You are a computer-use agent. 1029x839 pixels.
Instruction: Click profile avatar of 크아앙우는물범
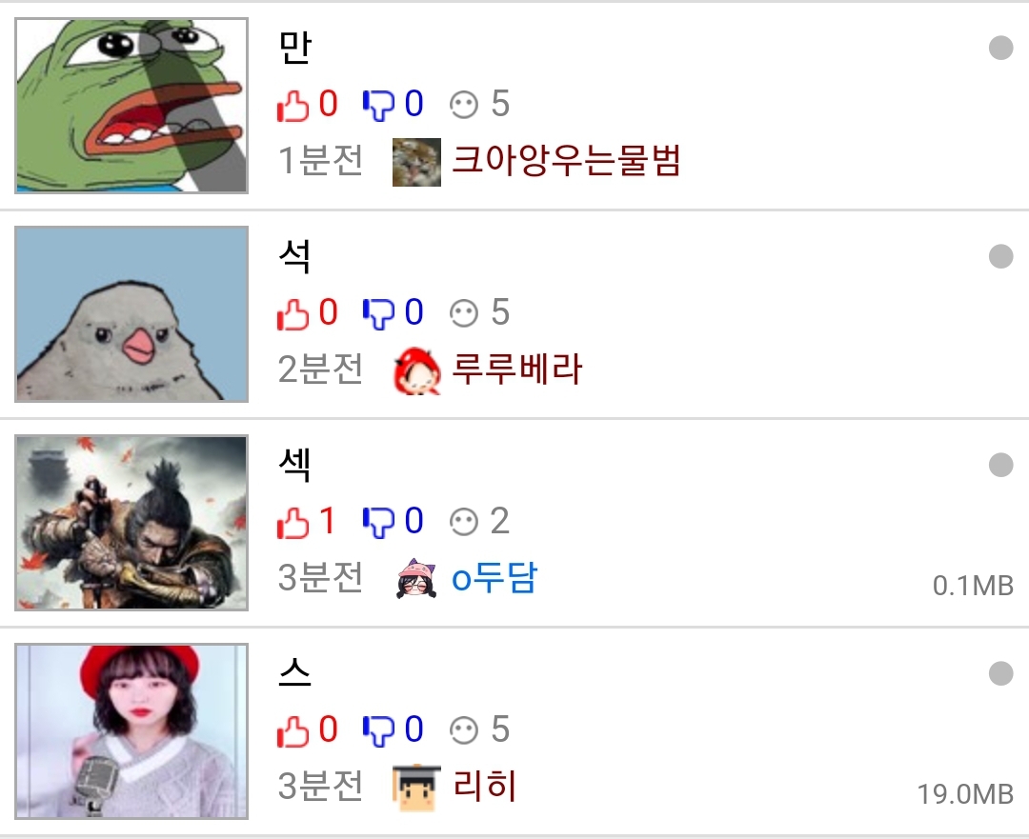[416, 162]
